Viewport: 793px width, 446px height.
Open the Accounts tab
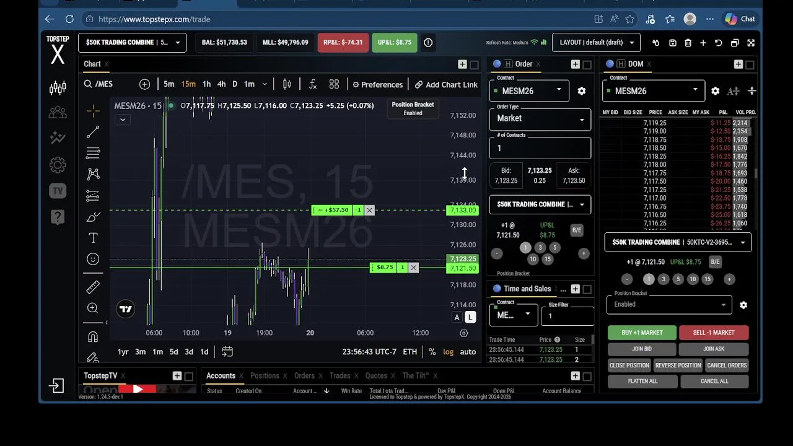(221, 375)
